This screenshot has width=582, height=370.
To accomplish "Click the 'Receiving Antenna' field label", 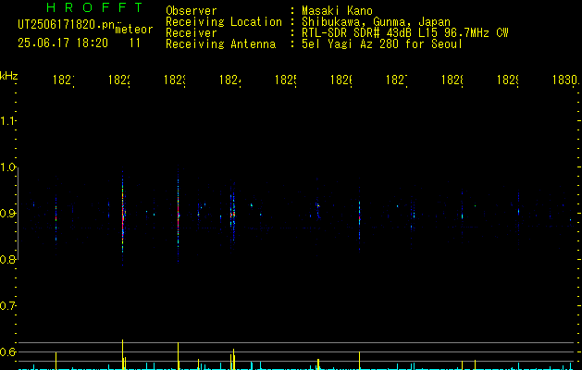I will (221, 44).
